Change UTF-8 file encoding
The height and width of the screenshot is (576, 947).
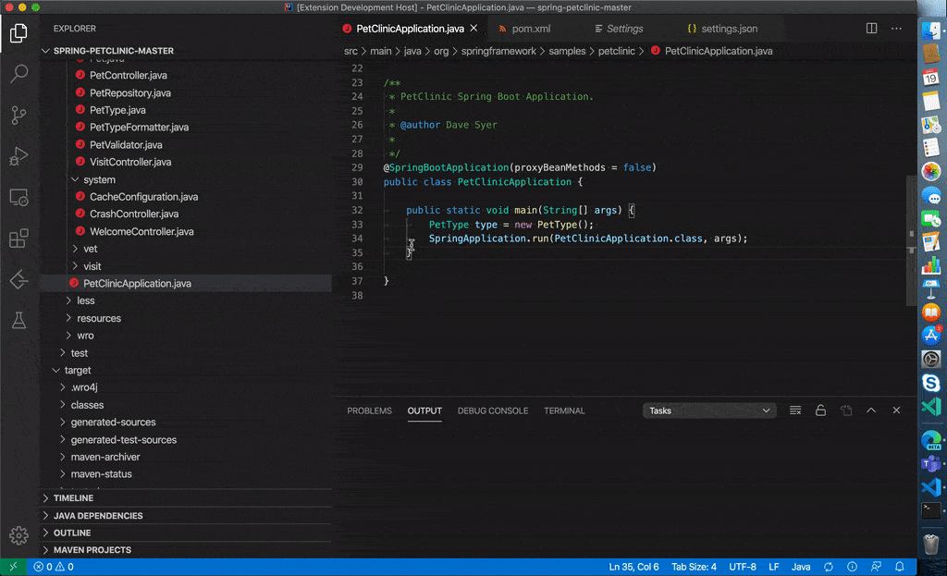click(x=743, y=567)
